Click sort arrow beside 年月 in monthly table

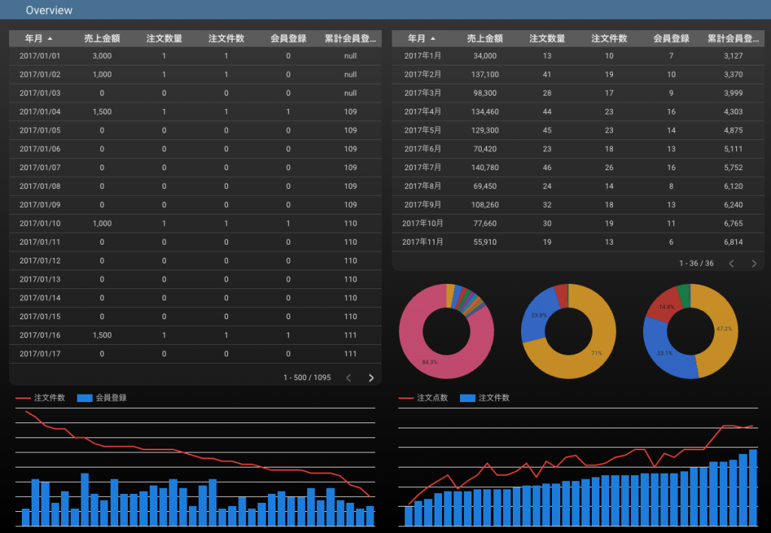[433, 38]
